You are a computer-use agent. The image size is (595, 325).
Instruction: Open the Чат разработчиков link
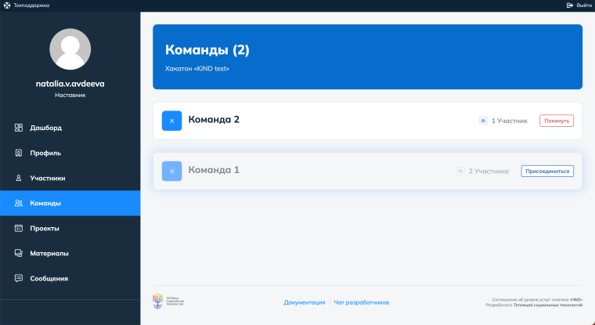[x=361, y=302]
